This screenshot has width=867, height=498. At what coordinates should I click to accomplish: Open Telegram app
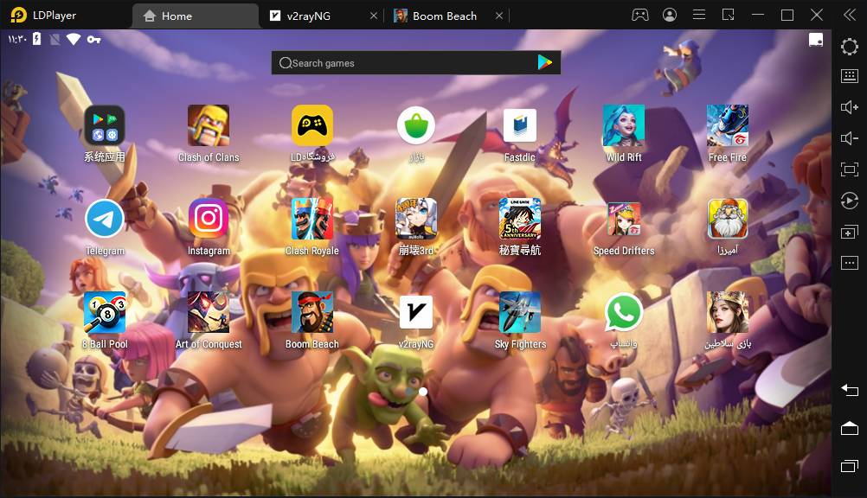pyautogui.click(x=105, y=219)
